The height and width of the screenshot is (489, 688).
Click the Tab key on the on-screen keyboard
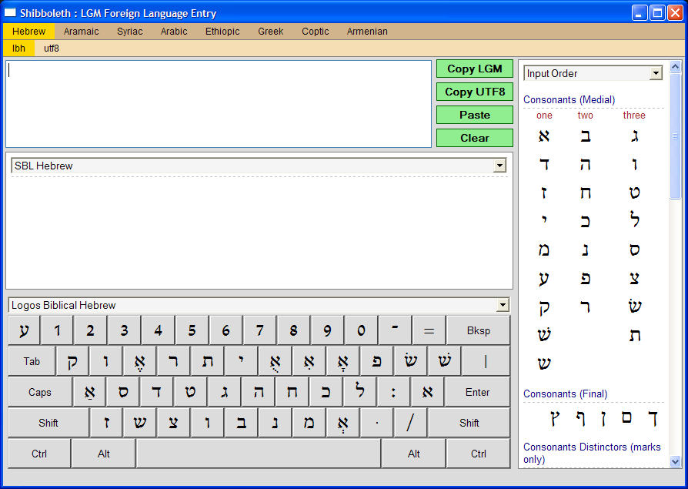point(32,361)
